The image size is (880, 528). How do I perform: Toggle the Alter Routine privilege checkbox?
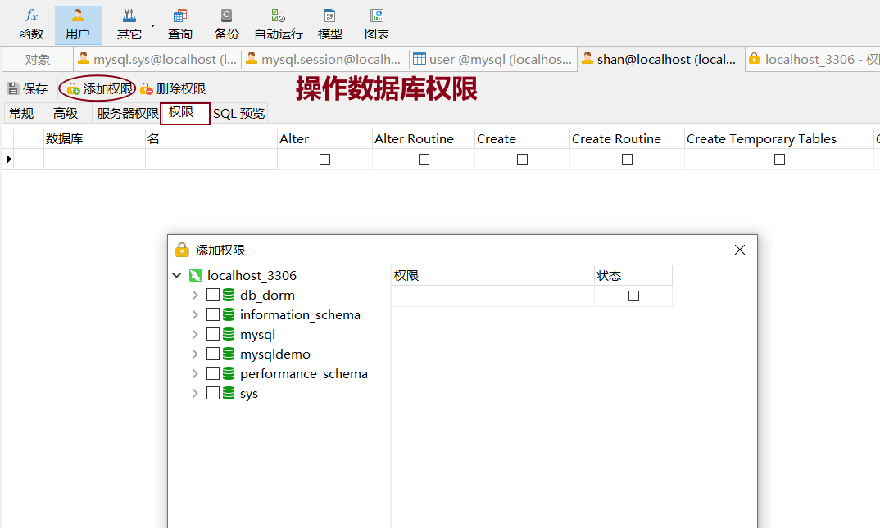[x=424, y=160]
